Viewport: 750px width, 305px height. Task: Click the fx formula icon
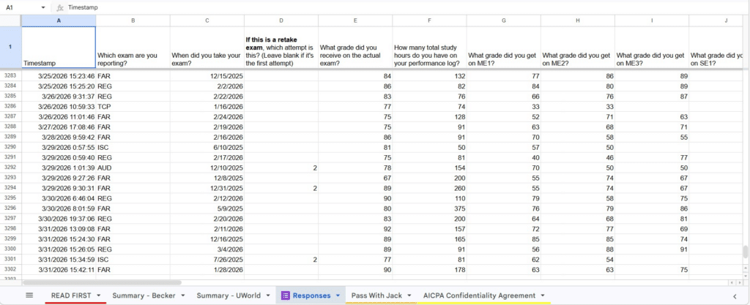click(60, 7)
